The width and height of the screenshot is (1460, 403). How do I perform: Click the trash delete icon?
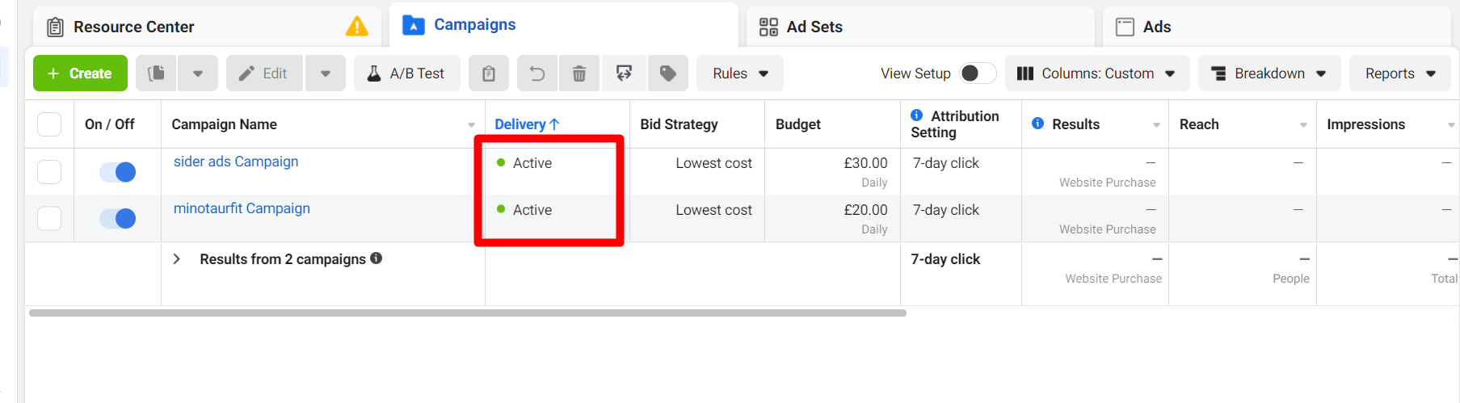point(579,73)
